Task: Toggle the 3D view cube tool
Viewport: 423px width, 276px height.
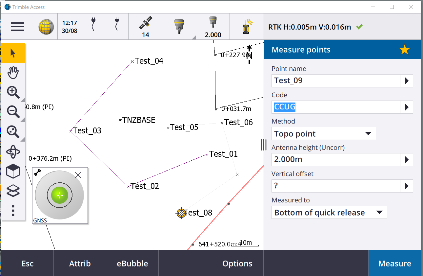Action: pyautogui.click(x=13, y=171)
